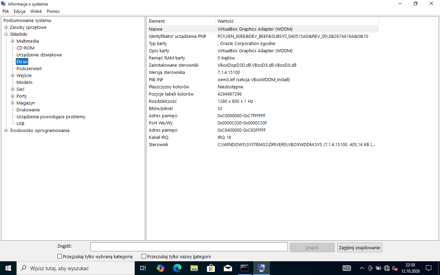
Task: Expand the Sieć node
Action: click(13, 89)
